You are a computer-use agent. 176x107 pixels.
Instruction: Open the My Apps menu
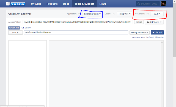[x=36, y=4]
